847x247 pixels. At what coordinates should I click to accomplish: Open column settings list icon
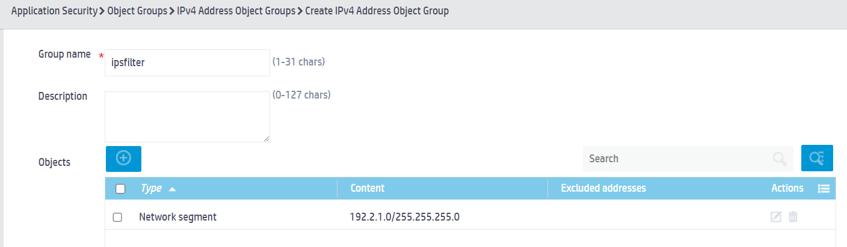coord(824,189)
